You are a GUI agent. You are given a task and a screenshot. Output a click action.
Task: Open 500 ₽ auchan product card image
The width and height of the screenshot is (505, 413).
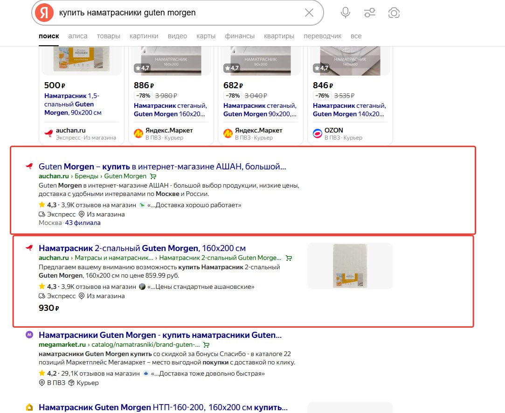(81, 60)
